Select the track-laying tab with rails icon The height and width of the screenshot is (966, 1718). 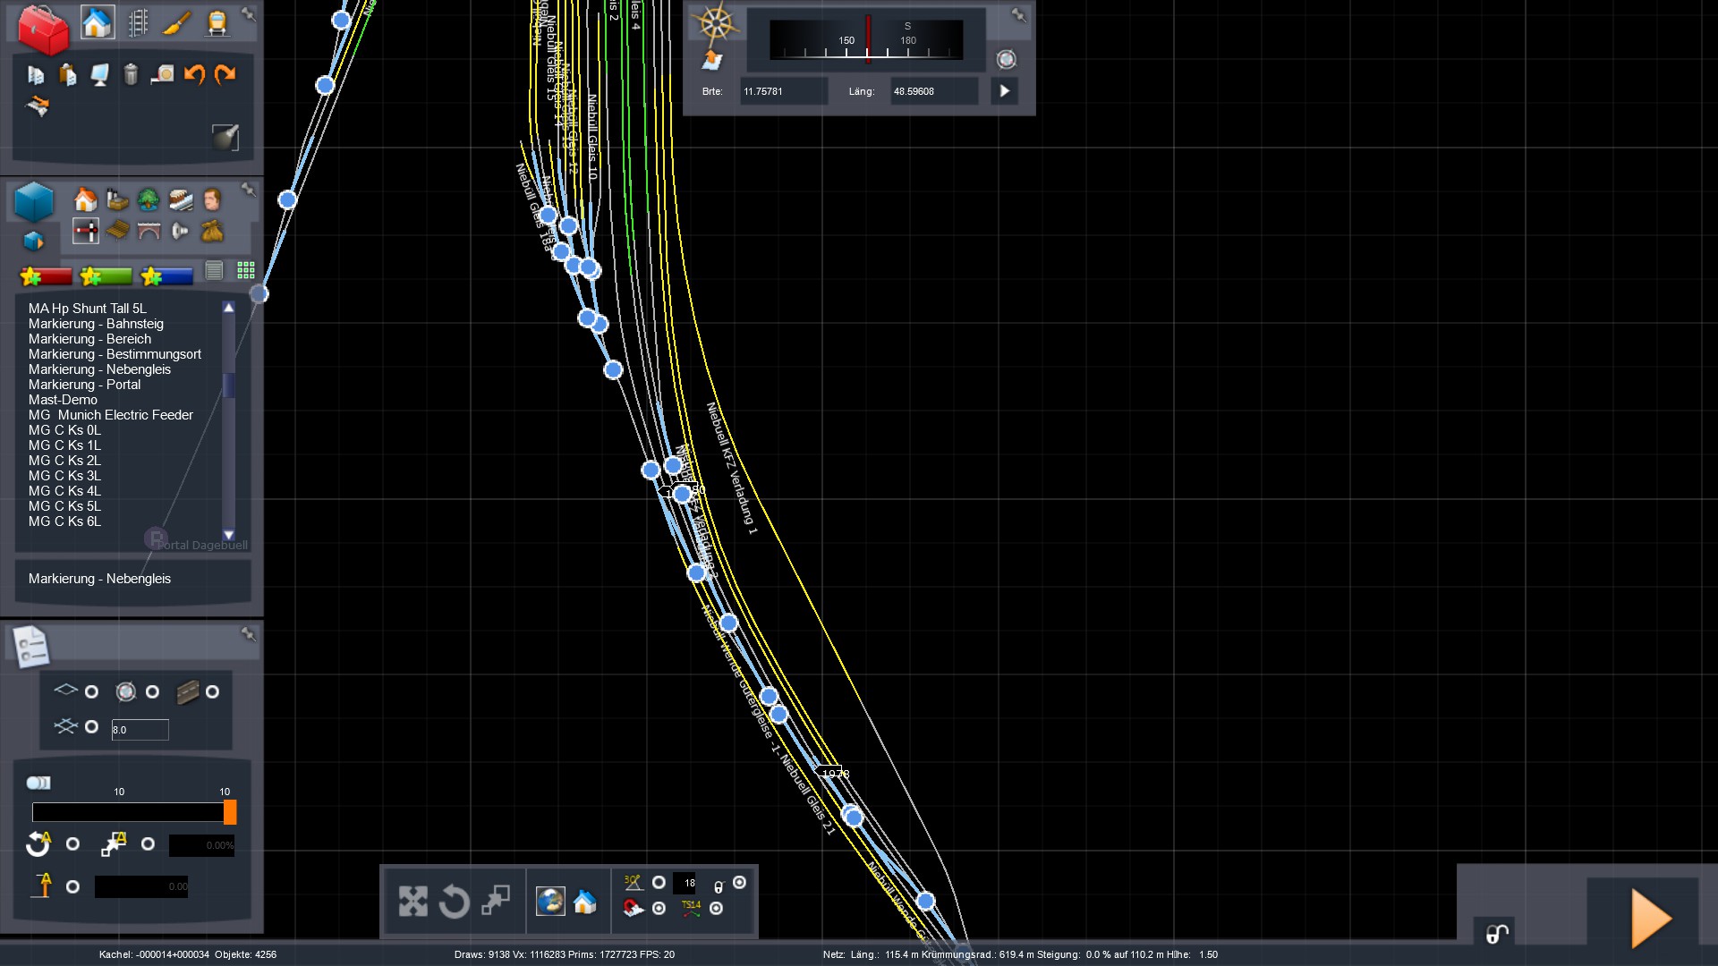coord(138,22)
